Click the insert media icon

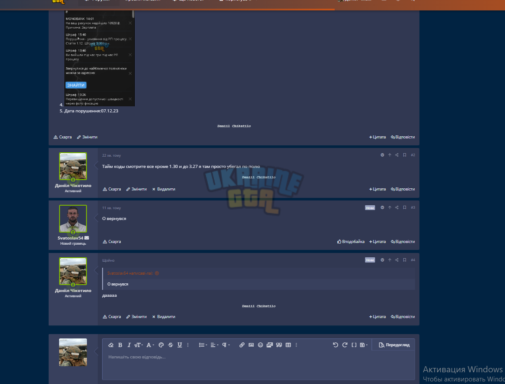(269, 345)
